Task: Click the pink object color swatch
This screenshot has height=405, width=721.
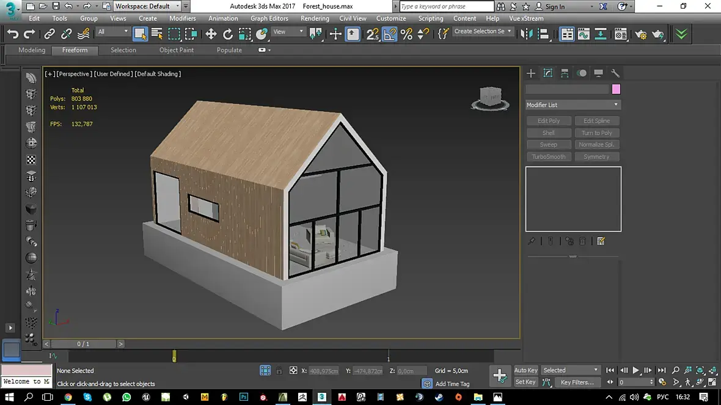Action: 616,89
